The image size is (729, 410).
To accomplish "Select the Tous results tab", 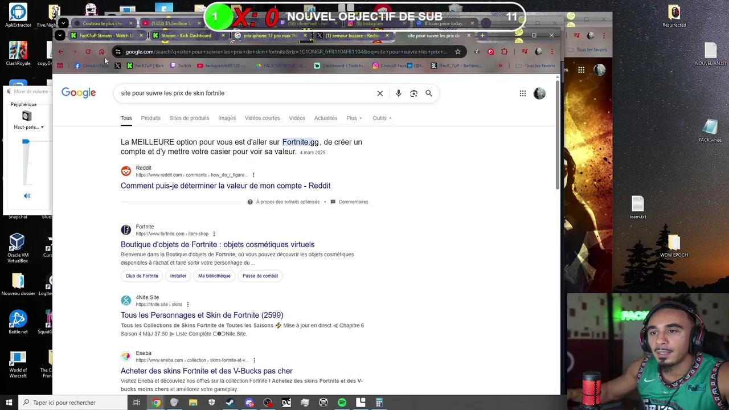I will [x=126, y=118].
